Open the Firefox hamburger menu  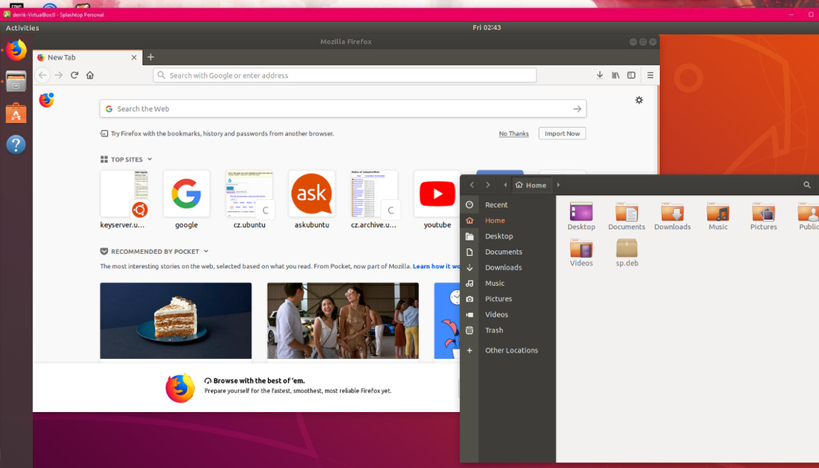pos(650,76)
